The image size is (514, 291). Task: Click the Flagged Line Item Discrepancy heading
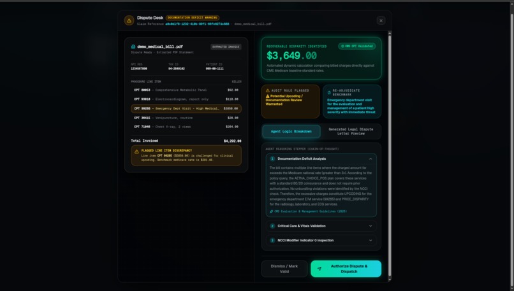click(x=166, y=150)
